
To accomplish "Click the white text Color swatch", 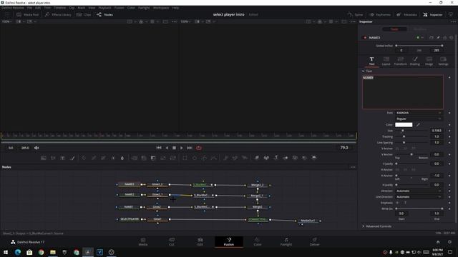I will pos(404,125).
